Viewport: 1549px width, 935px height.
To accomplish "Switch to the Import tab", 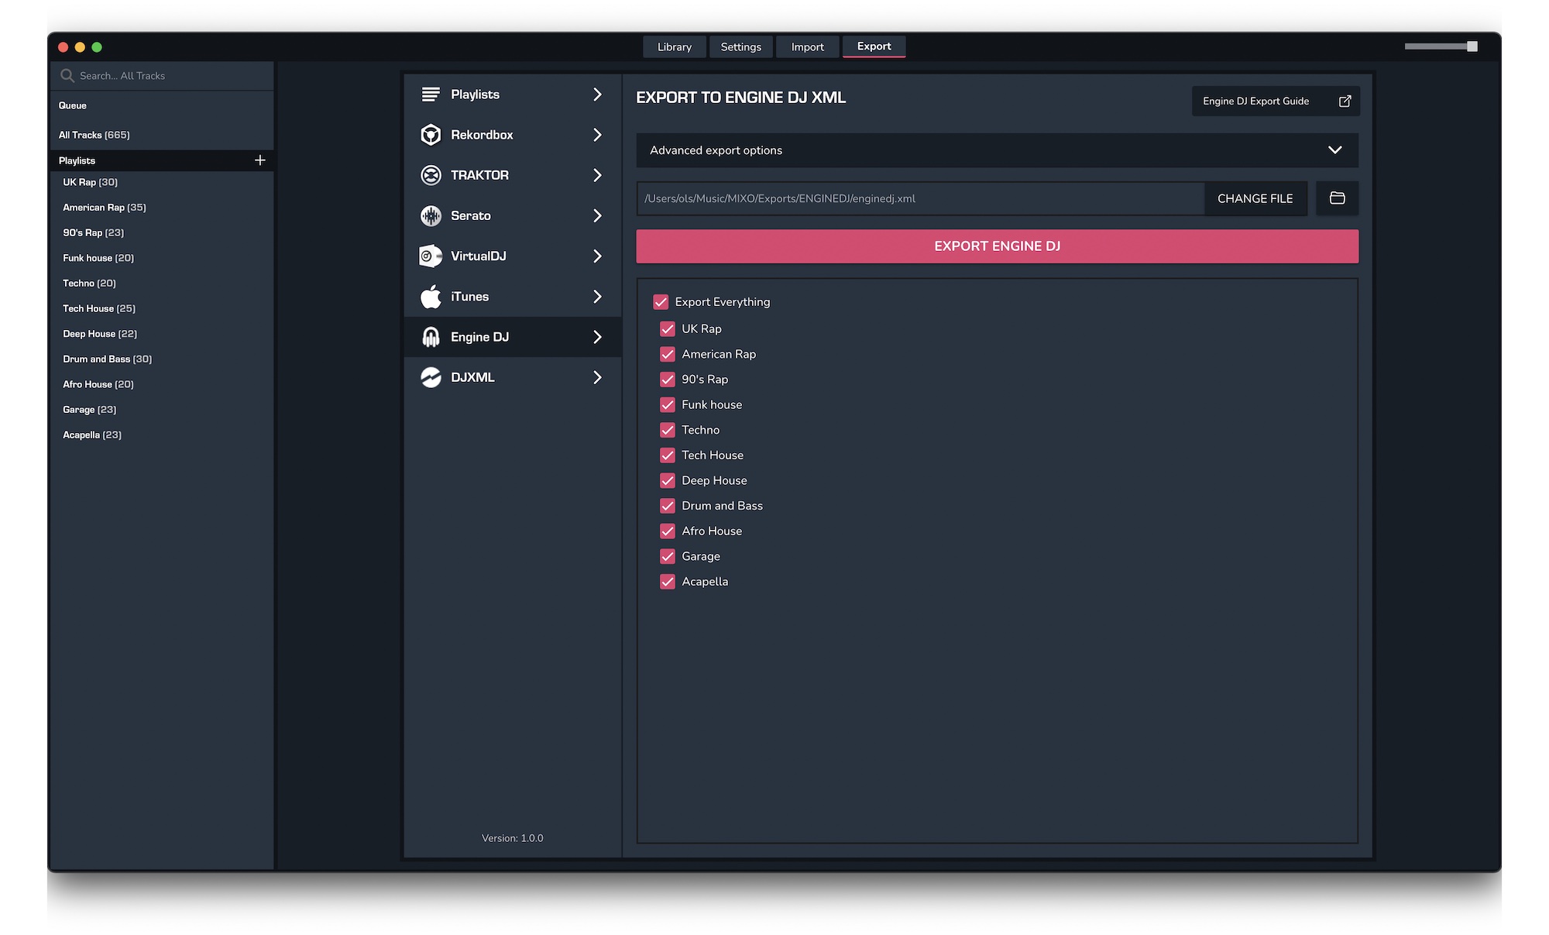I will click(807, 46).
